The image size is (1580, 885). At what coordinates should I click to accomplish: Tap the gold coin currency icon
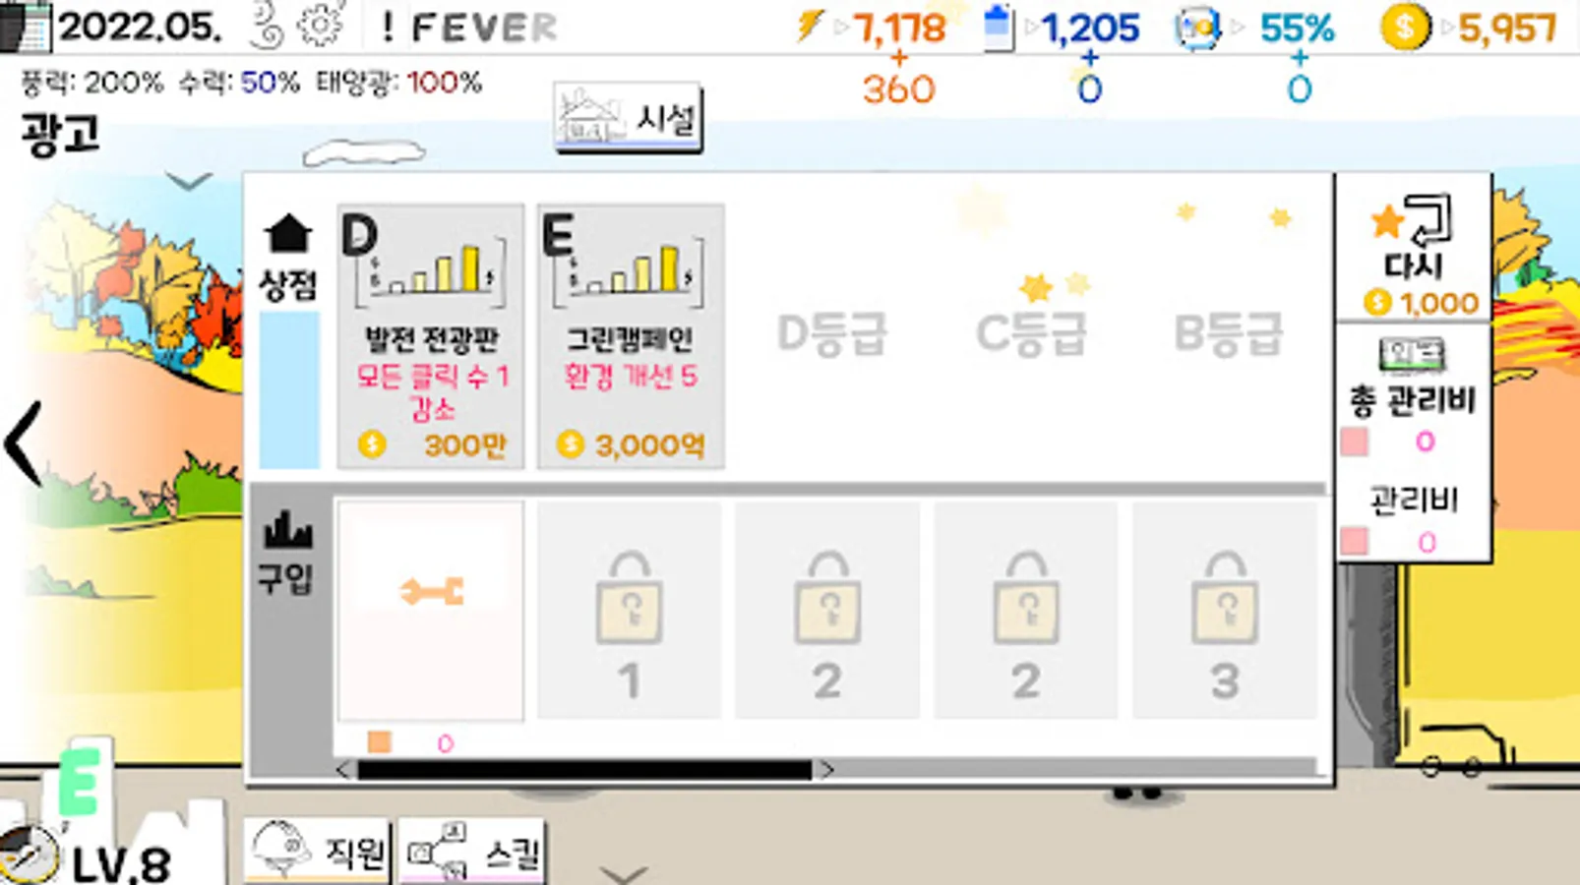pos(1405,28)
